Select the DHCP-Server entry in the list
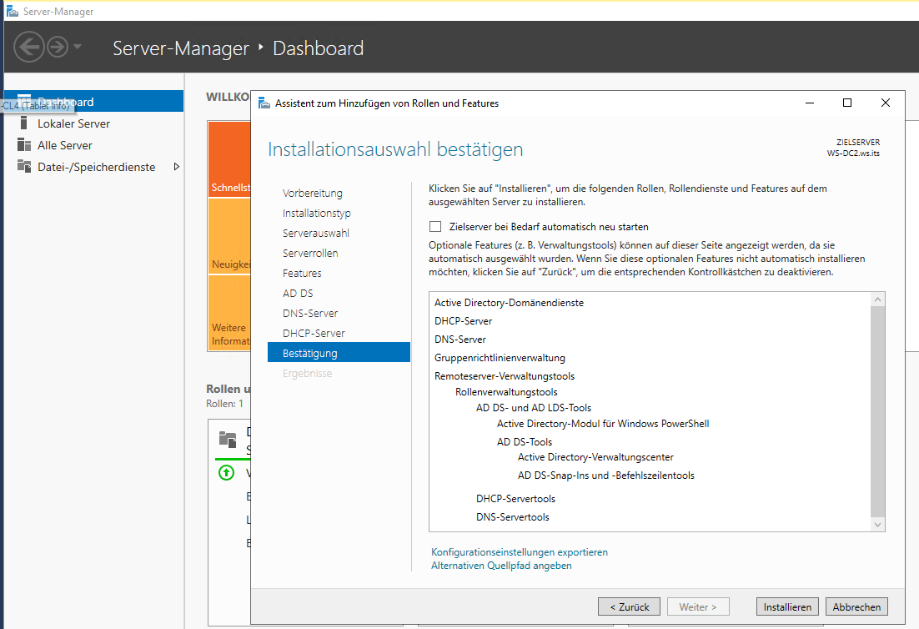 (463, 320)
